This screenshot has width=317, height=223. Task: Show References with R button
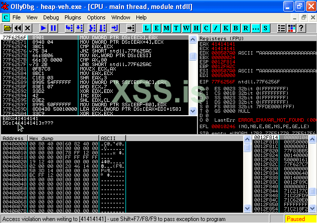click(x=246, y=28)
